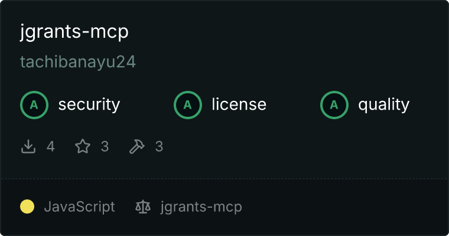Click the download count number 4

(x=51, y=146)
